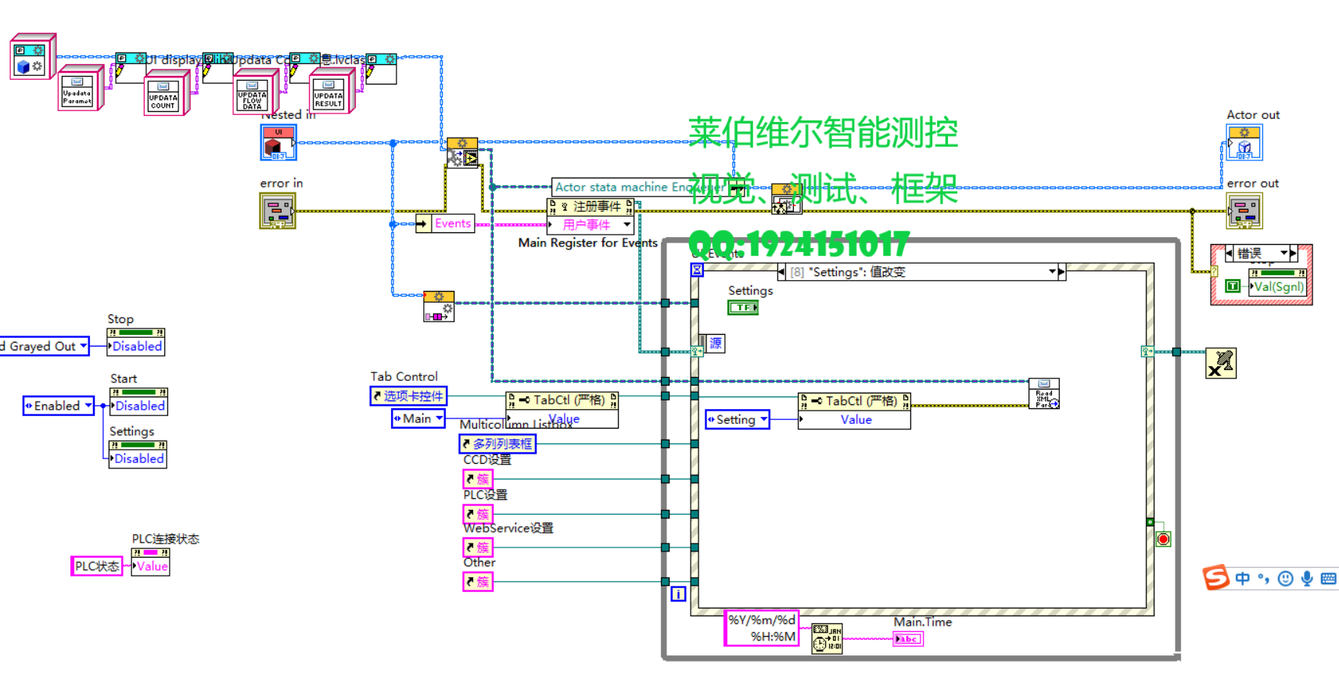The width and height of the screenshot is (1339, 675).
Task: Select the error out cluster terminal
Action: (1244, 210)
